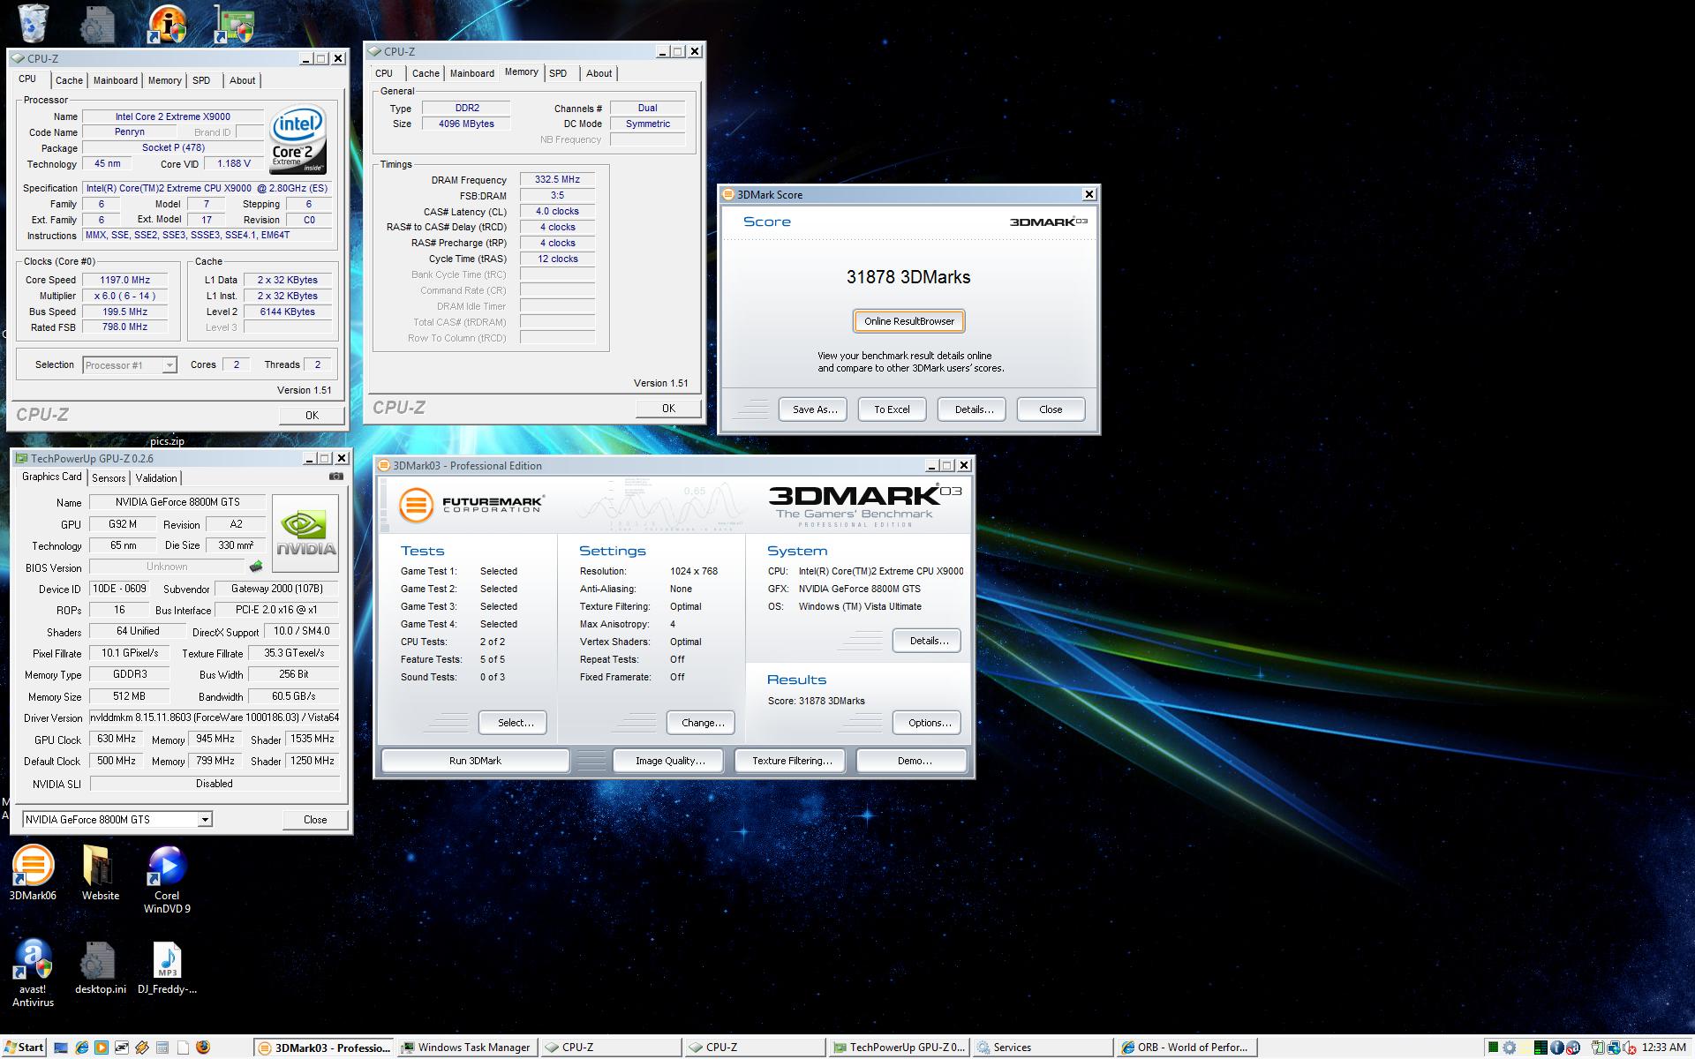
Task: Click the DRAM Frequency value 332.5 MHz
Action: coord(557,179)
